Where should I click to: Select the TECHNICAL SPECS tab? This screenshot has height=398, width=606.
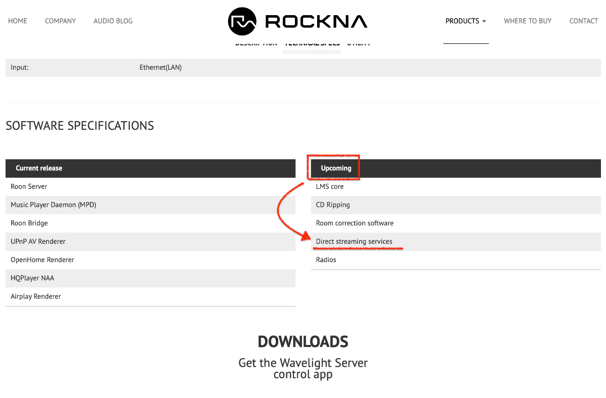312,44
